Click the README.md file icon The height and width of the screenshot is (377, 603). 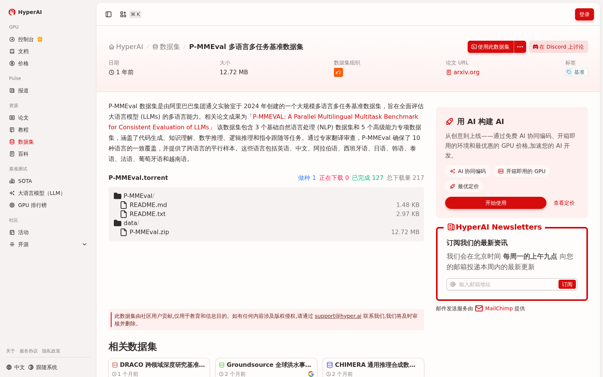pyautogui.click(x=124, y=205)
